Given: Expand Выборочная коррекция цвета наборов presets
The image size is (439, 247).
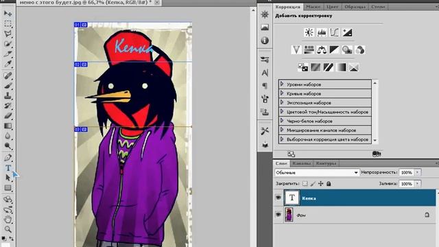Looking at the screenshot, I should coord(282,139).
